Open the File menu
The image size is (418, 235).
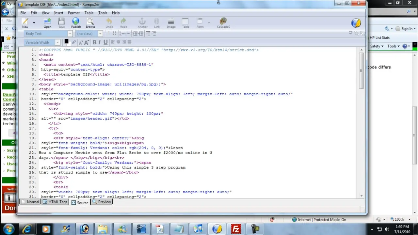pos(23,13)
